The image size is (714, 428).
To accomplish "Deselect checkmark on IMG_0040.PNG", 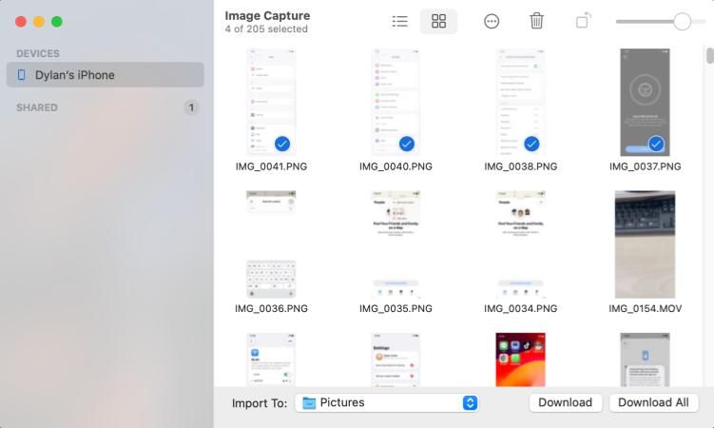I will click(407, 144).
